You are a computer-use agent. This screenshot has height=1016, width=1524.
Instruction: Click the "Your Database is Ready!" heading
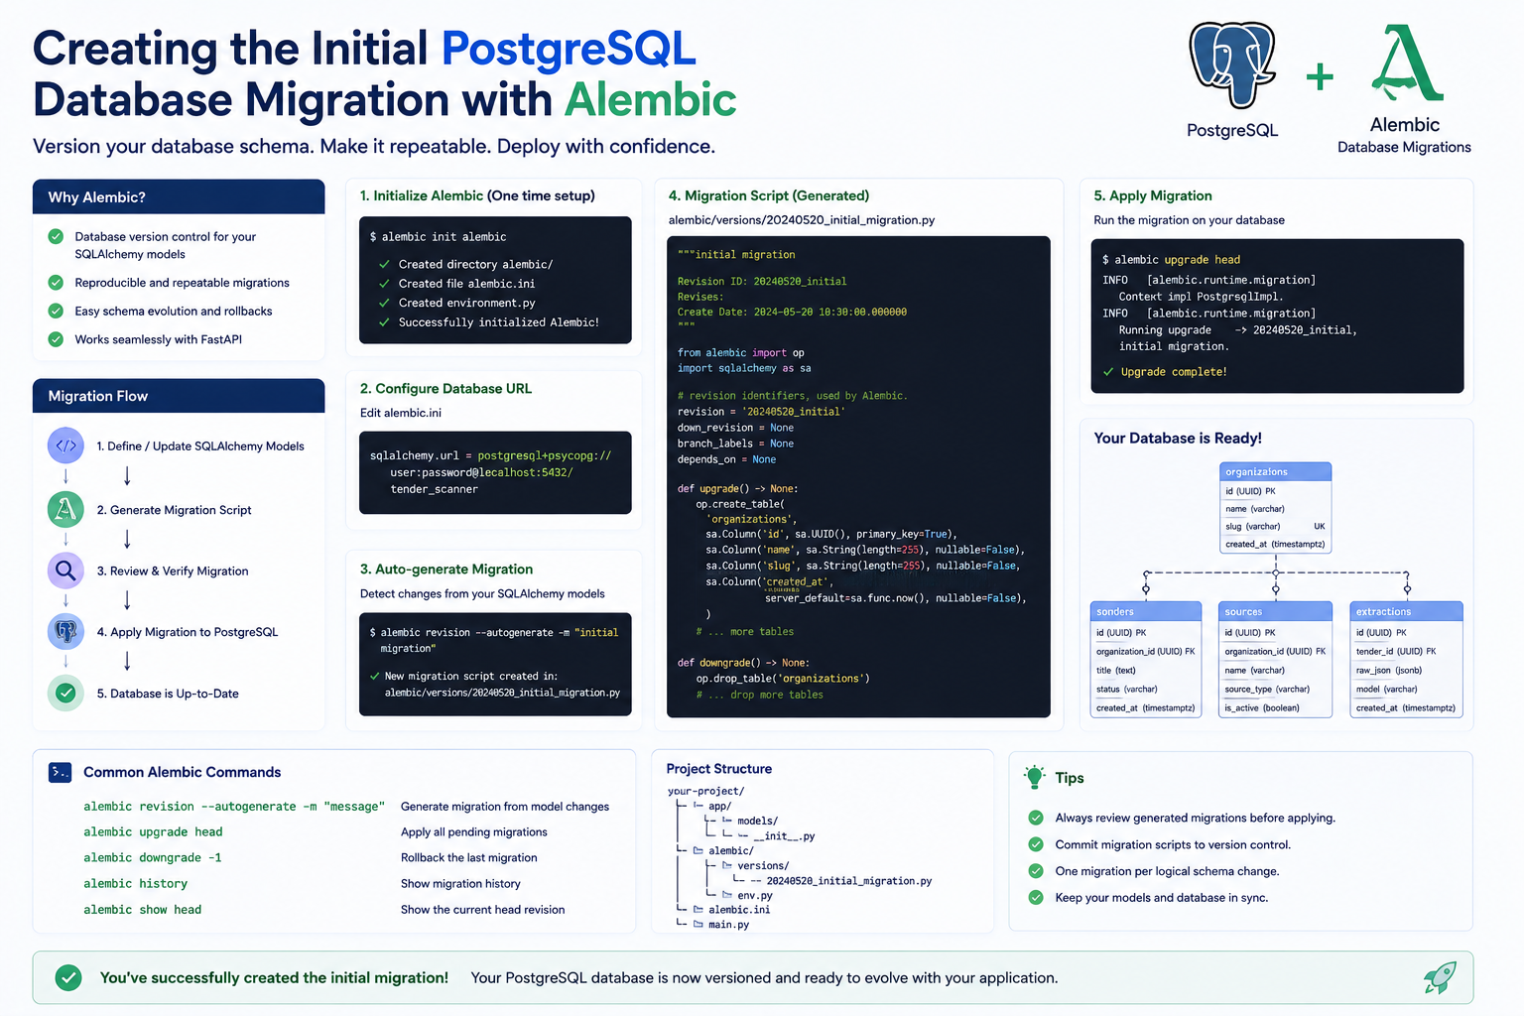click(1178, 438)
